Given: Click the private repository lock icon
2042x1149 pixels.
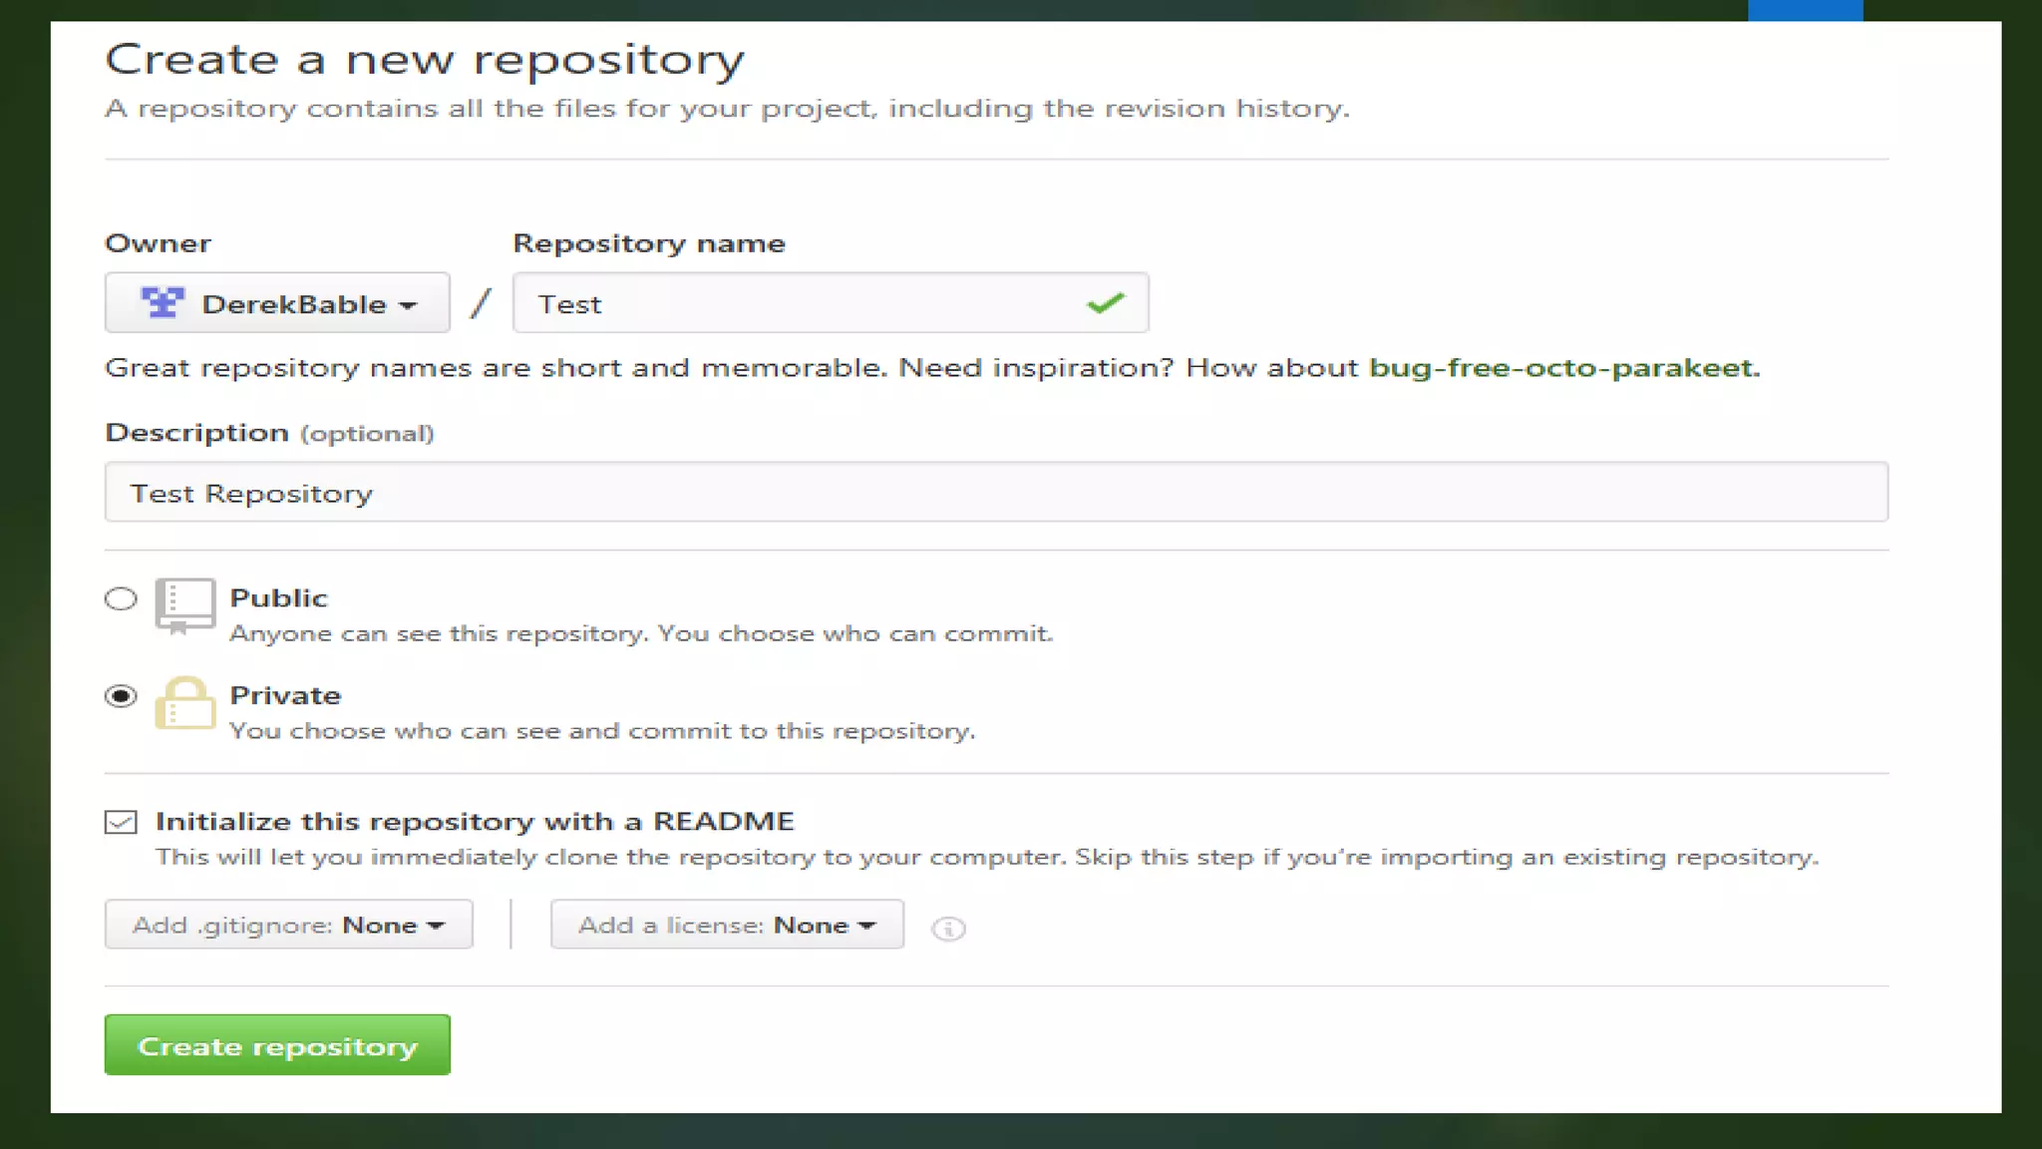Looking at the screenshot, I should click(184, 703).
